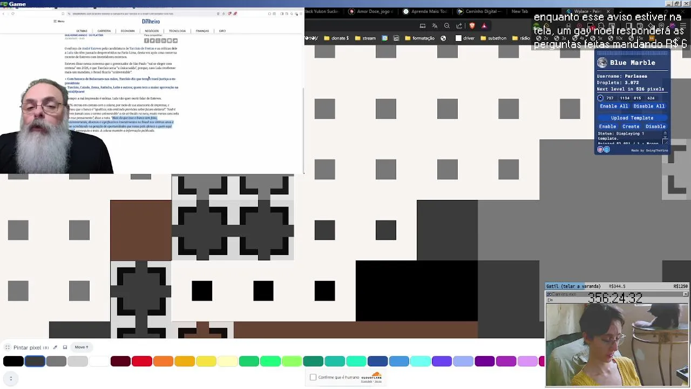This screenshot has width=691, height=389.
Task: Open ECONOMIA section on Dinheiro site
Action: coord(128,31)
